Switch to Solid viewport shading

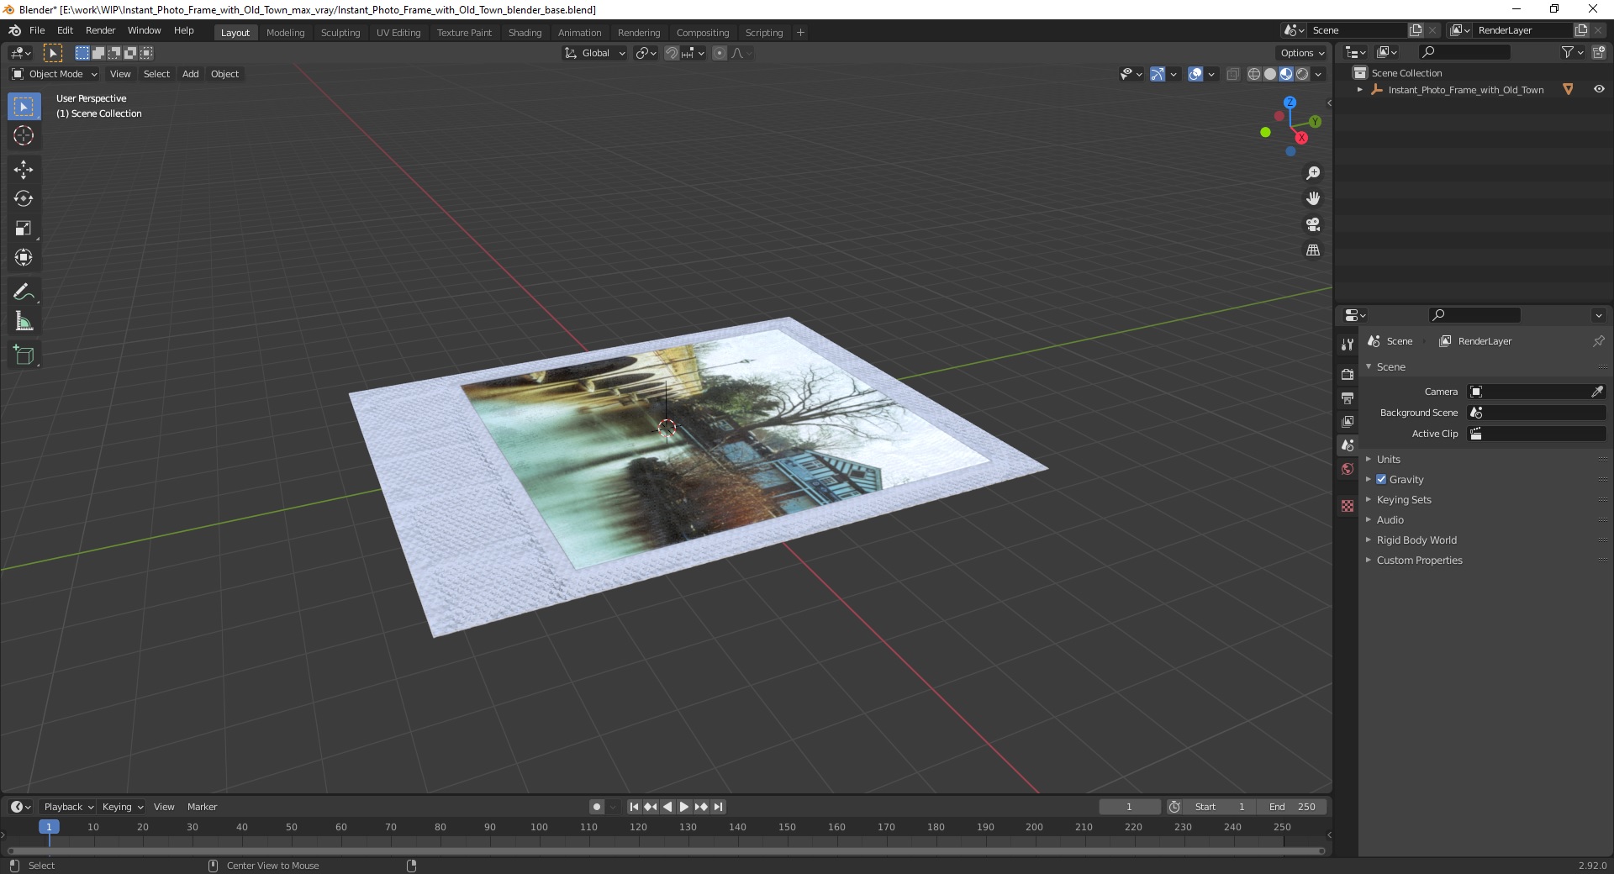tap(1270, 74)
